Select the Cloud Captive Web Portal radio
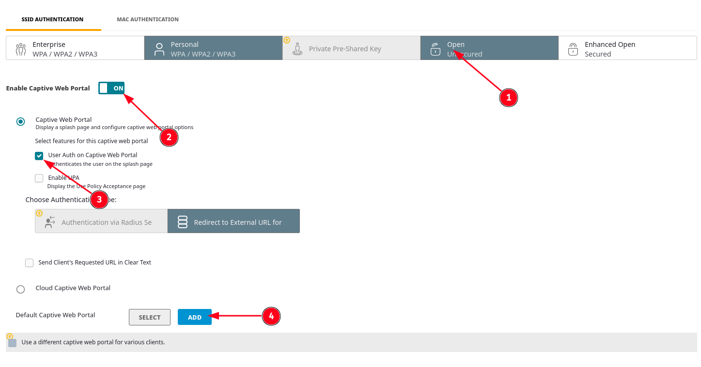 point(20,289)
